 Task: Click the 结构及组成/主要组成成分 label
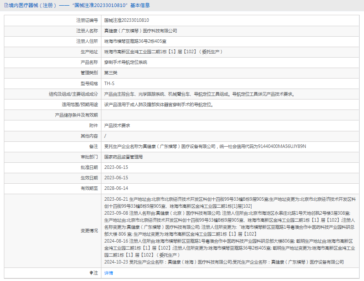[x=73, y=94]
